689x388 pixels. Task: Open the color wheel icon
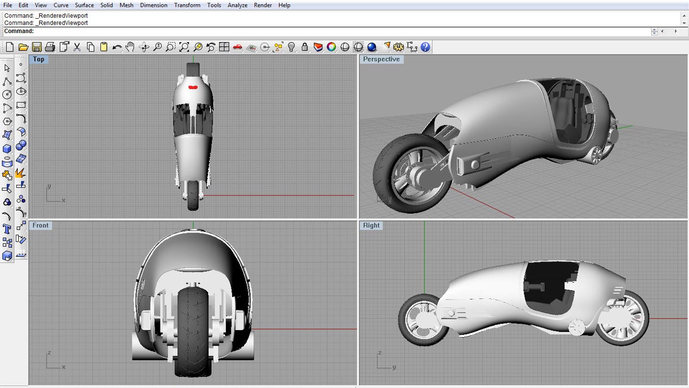point(331,47)
